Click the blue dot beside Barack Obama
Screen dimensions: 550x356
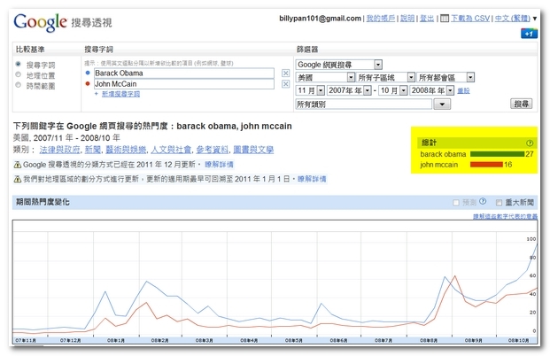88,73
